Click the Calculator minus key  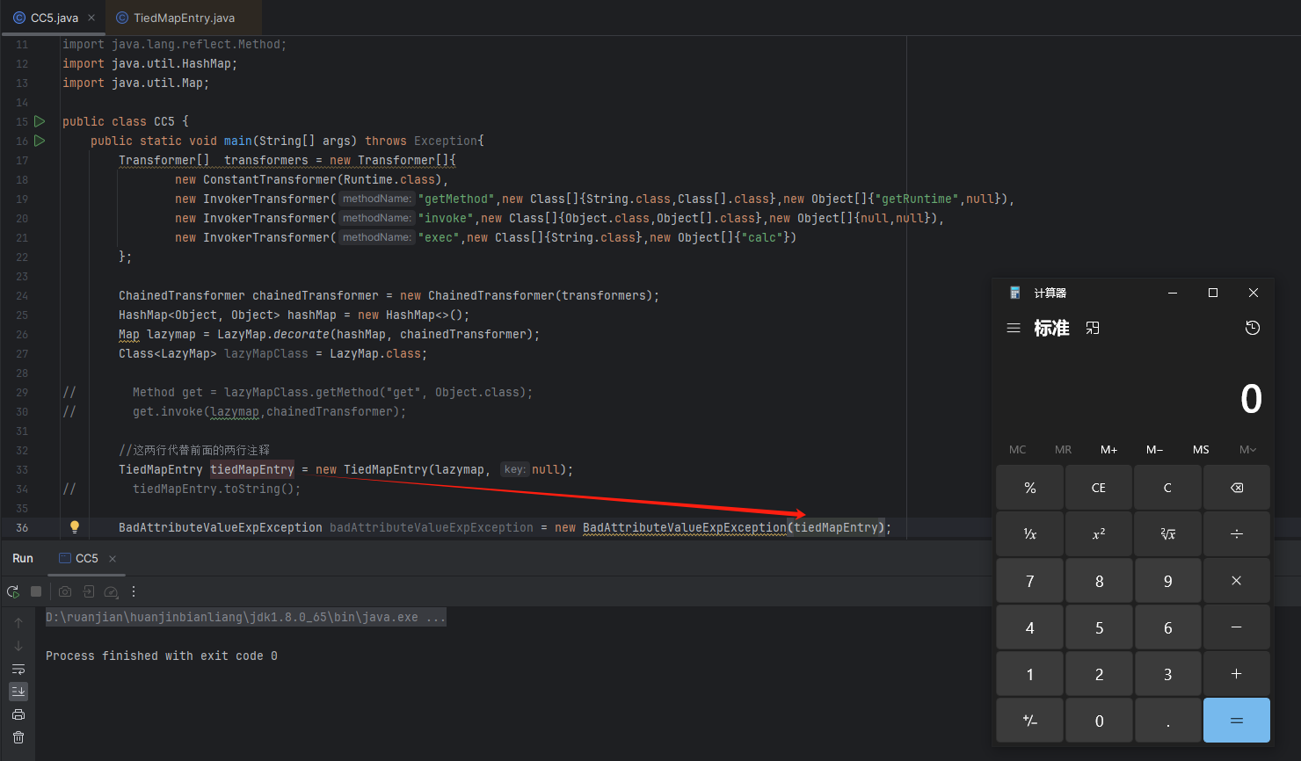(x=1237, y=627)
